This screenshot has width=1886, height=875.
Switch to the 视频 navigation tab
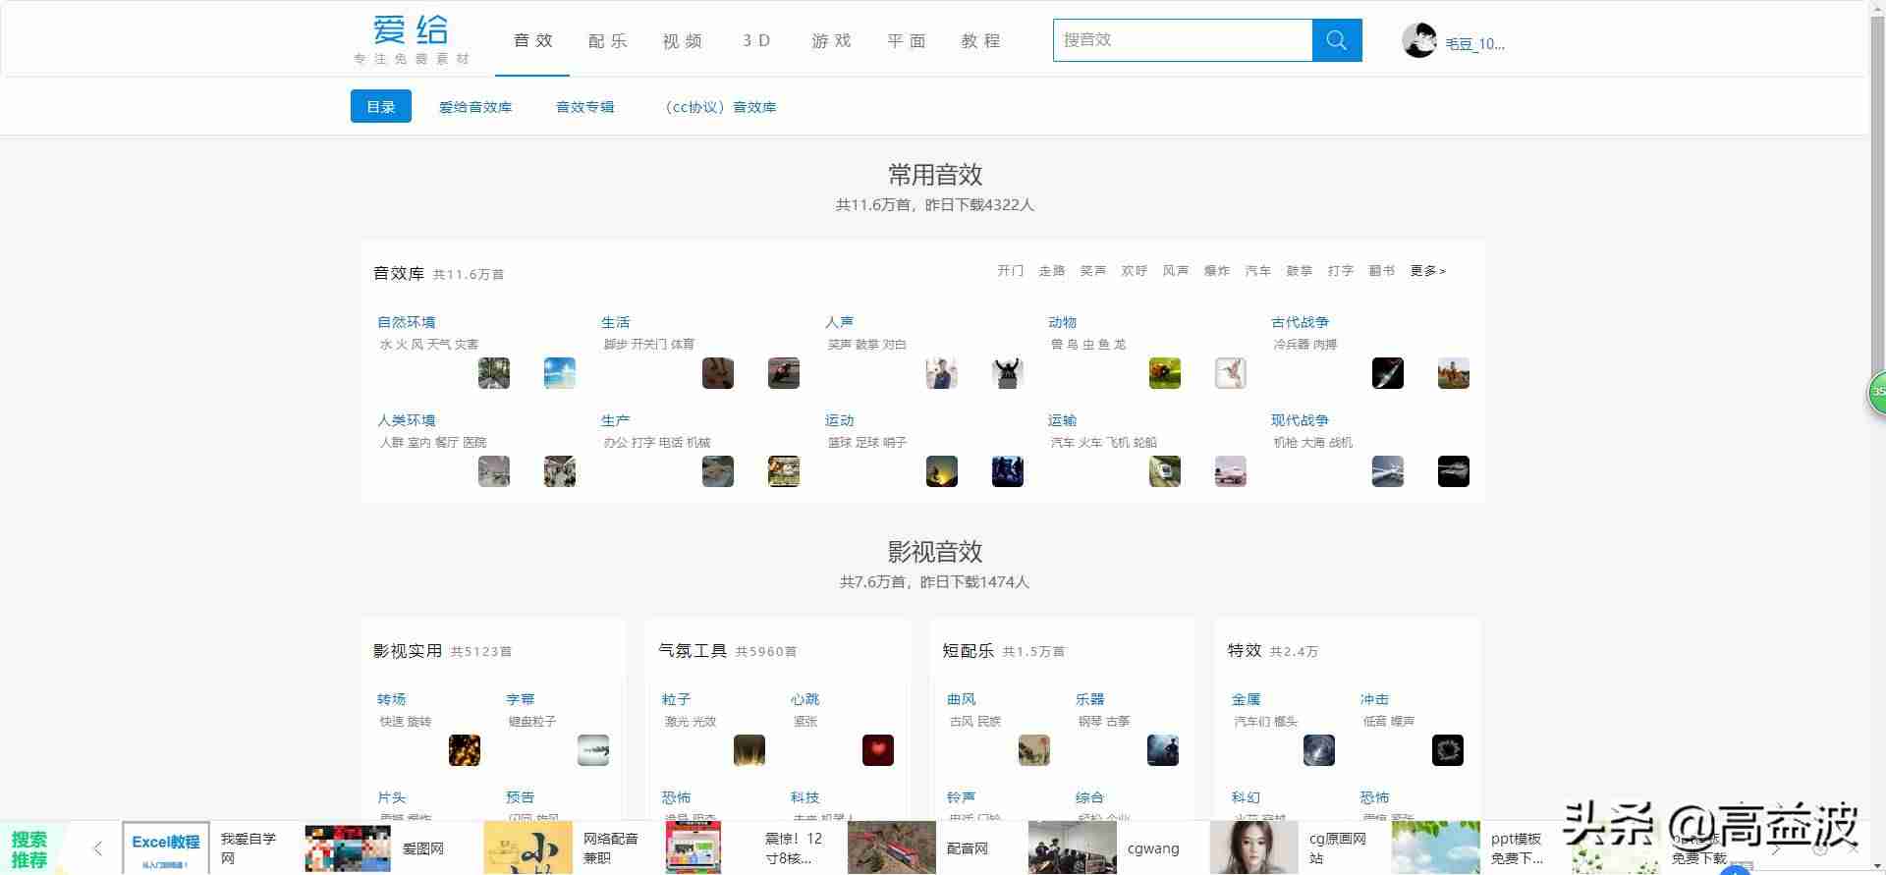tap(683, 41)
